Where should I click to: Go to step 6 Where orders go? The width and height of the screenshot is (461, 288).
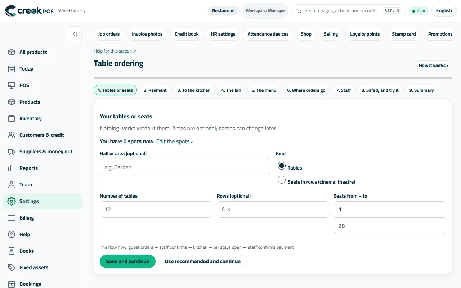pyautogui.click(x=306, y=90)
